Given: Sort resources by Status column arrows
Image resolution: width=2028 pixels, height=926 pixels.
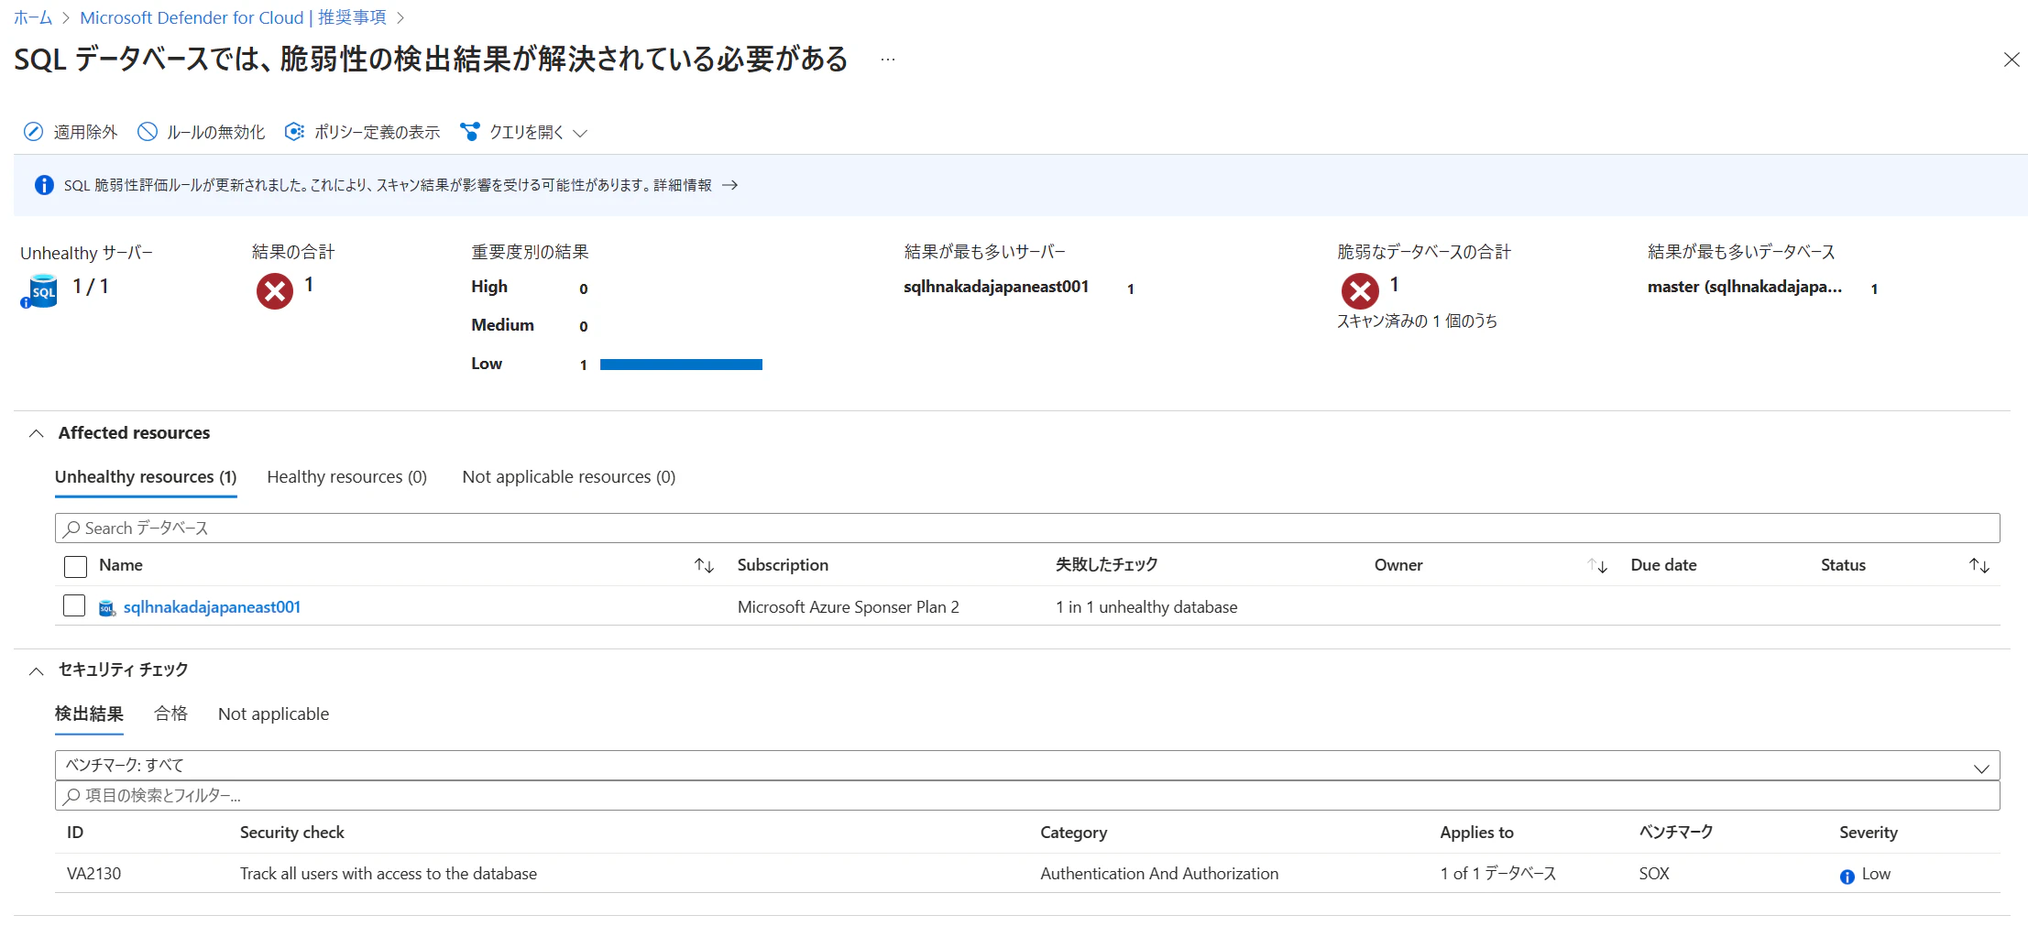Looking at the screenshot, I should (1979, 566).
